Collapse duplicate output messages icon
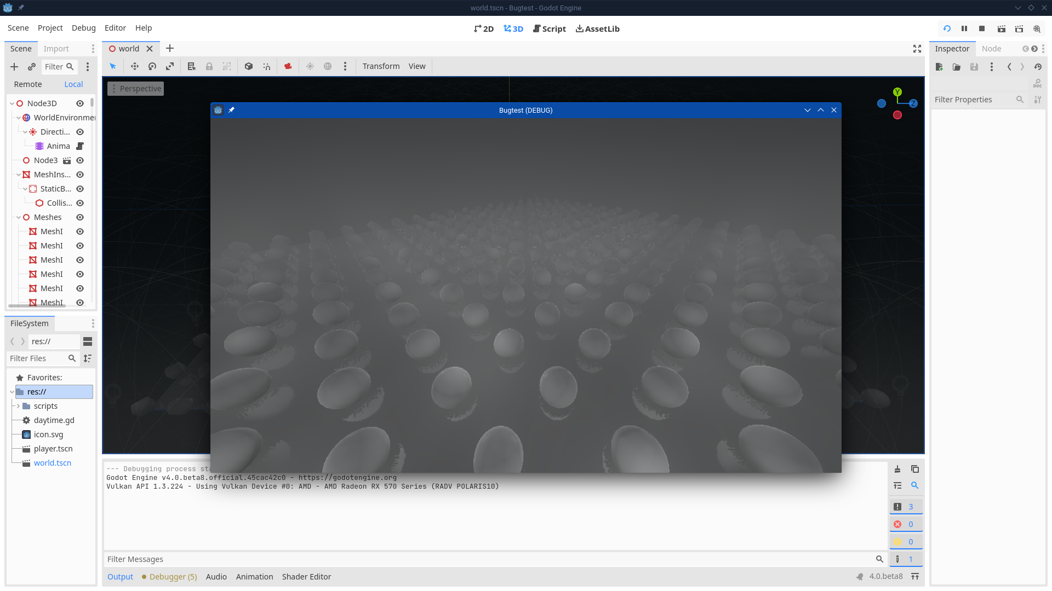 [897, 485]
